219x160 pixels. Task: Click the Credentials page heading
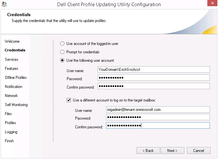tap(19, 15)
